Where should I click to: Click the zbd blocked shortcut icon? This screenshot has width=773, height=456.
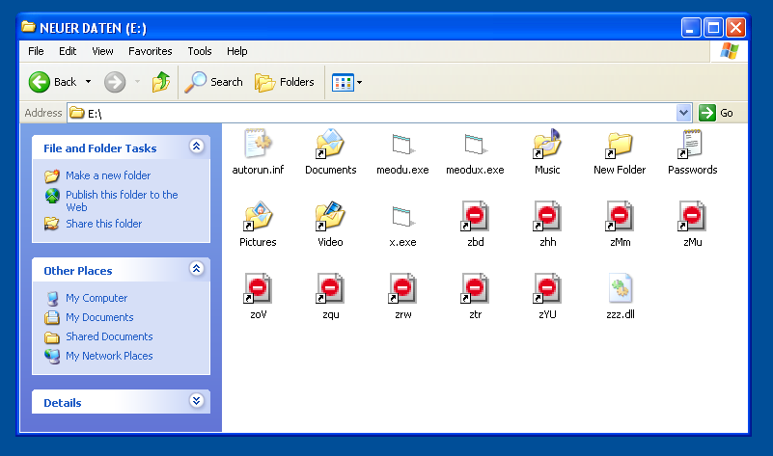[475, 217]
